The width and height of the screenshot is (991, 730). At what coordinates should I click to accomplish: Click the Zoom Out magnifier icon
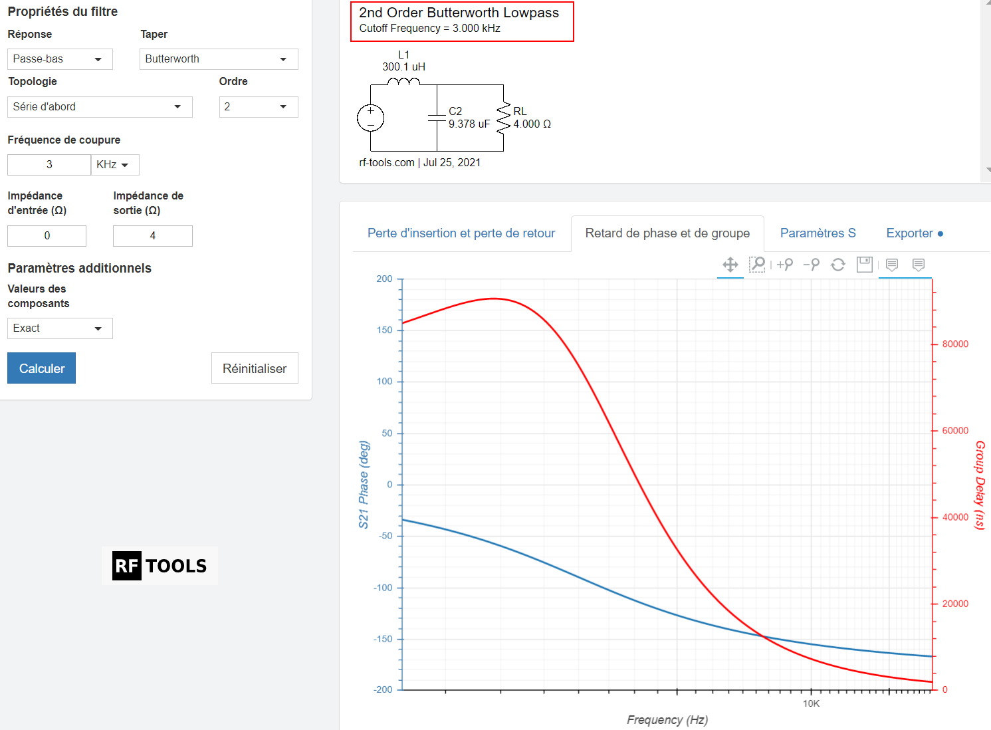click(x=811, y=265)
